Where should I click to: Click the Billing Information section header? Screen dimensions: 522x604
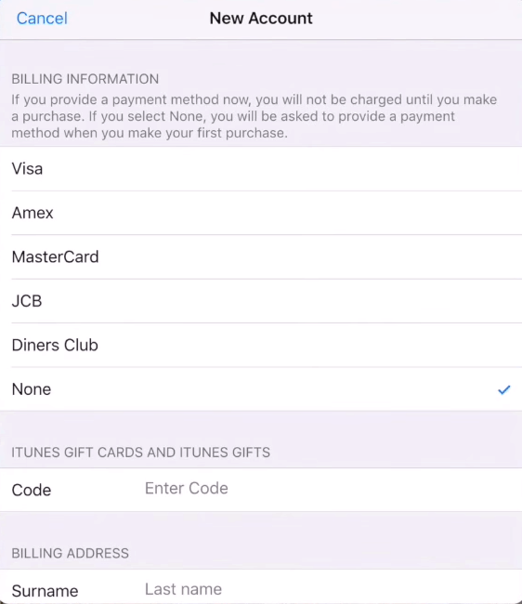click(85, 79)
